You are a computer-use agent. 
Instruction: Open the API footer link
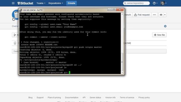tap(84, 97)
